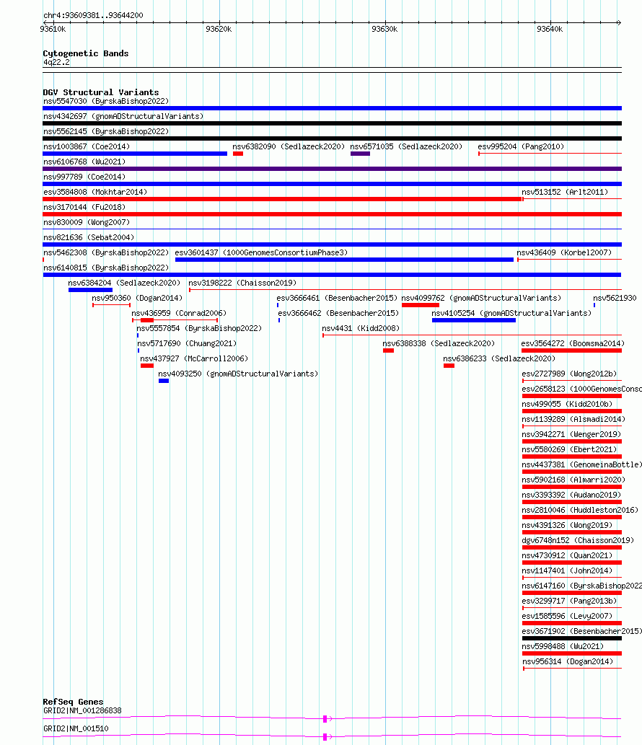Click the nsv1003867 (Coe2014) label
This screenshot has width=642, height=745.
pyautogui.click(x=87, y=147)
